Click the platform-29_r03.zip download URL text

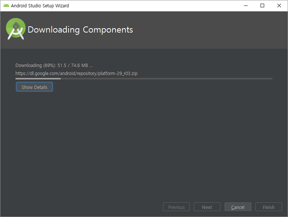(x=77, y=74)
